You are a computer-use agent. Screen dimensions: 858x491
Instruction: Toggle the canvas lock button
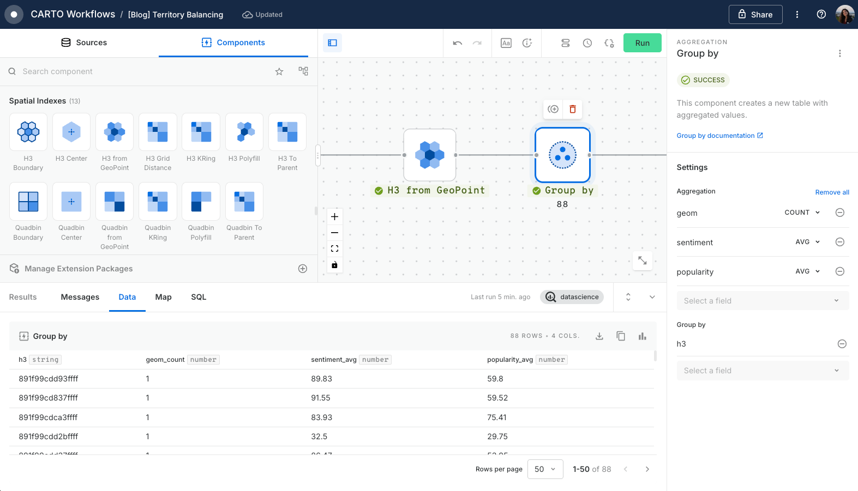(335, 265)
